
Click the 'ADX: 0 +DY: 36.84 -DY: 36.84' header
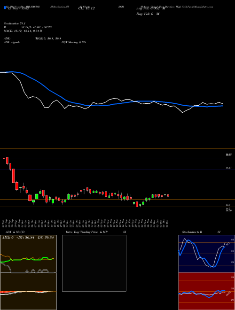coord(28,238)
